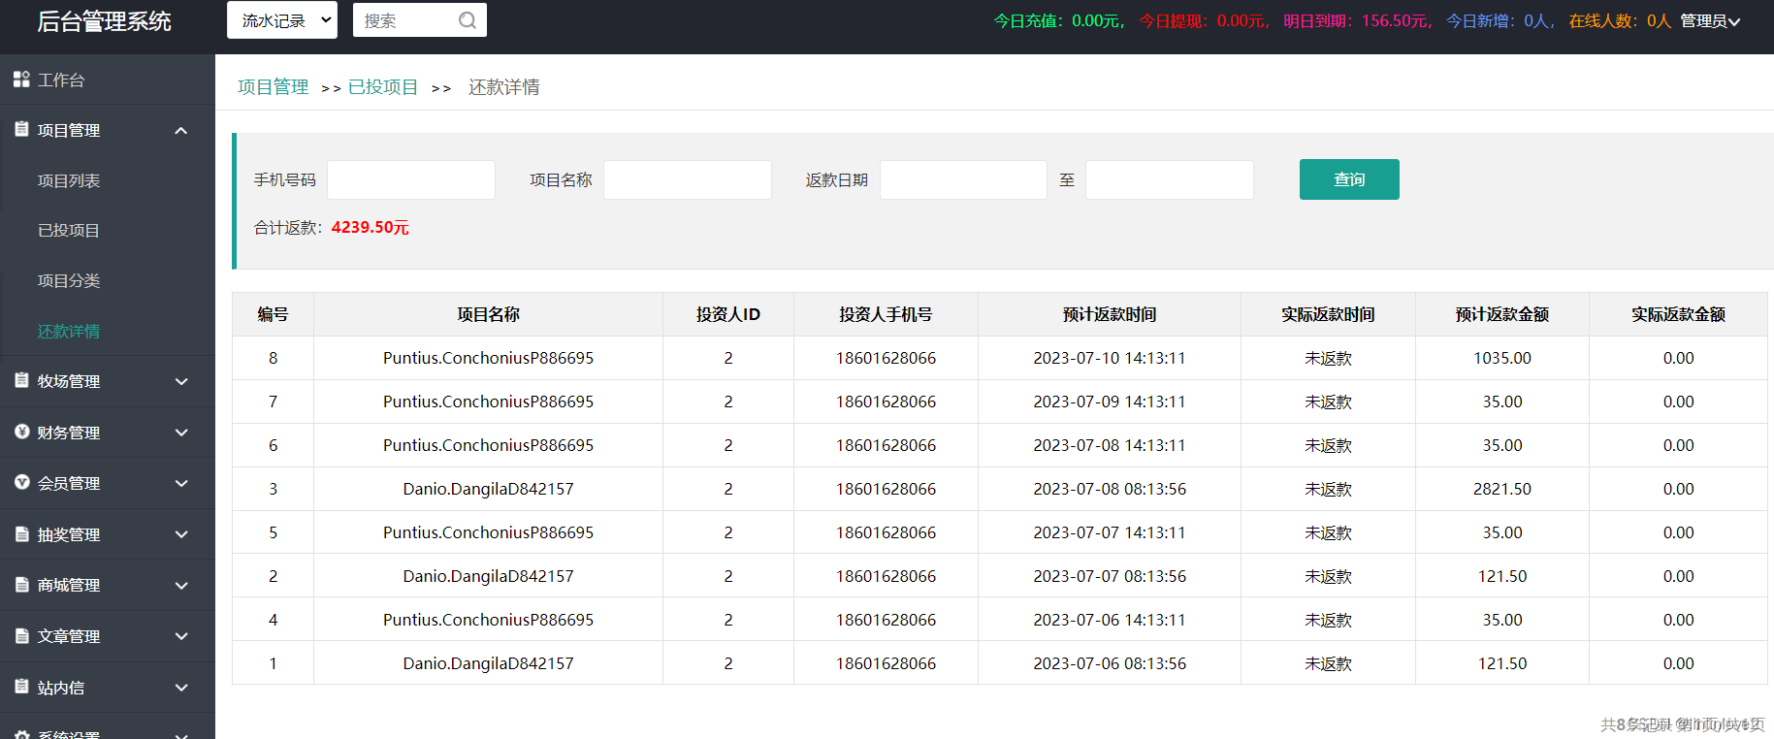Screen dimensions: 1774x739
Task: Click the phone number in row 5
Action: click(886, 532)
